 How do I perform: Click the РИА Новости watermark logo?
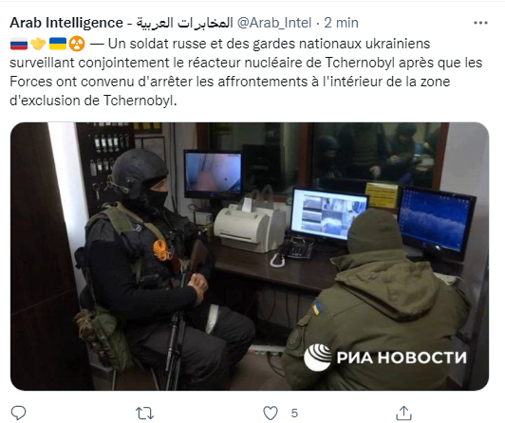(385, 357)
